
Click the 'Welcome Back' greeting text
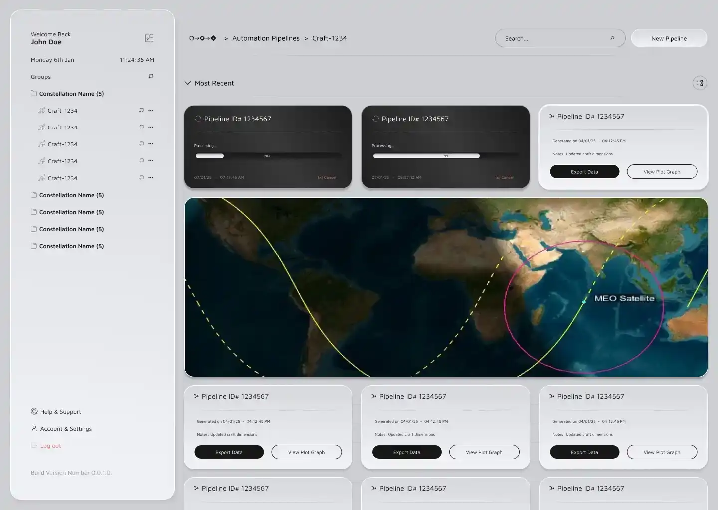click(50, 34)
